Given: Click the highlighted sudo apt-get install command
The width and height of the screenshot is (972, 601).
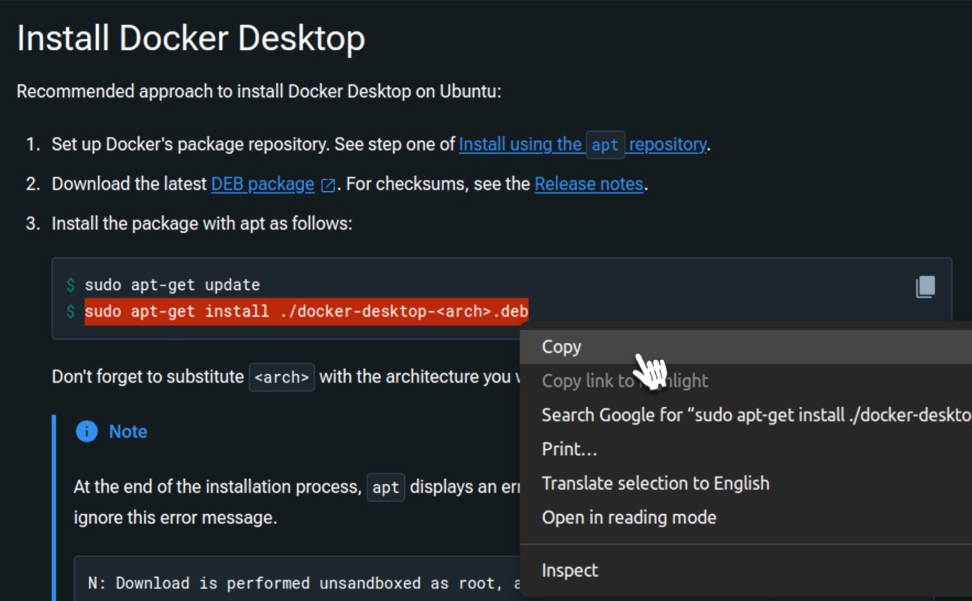Looking at the screenshot, I should (x=306, y=311).
